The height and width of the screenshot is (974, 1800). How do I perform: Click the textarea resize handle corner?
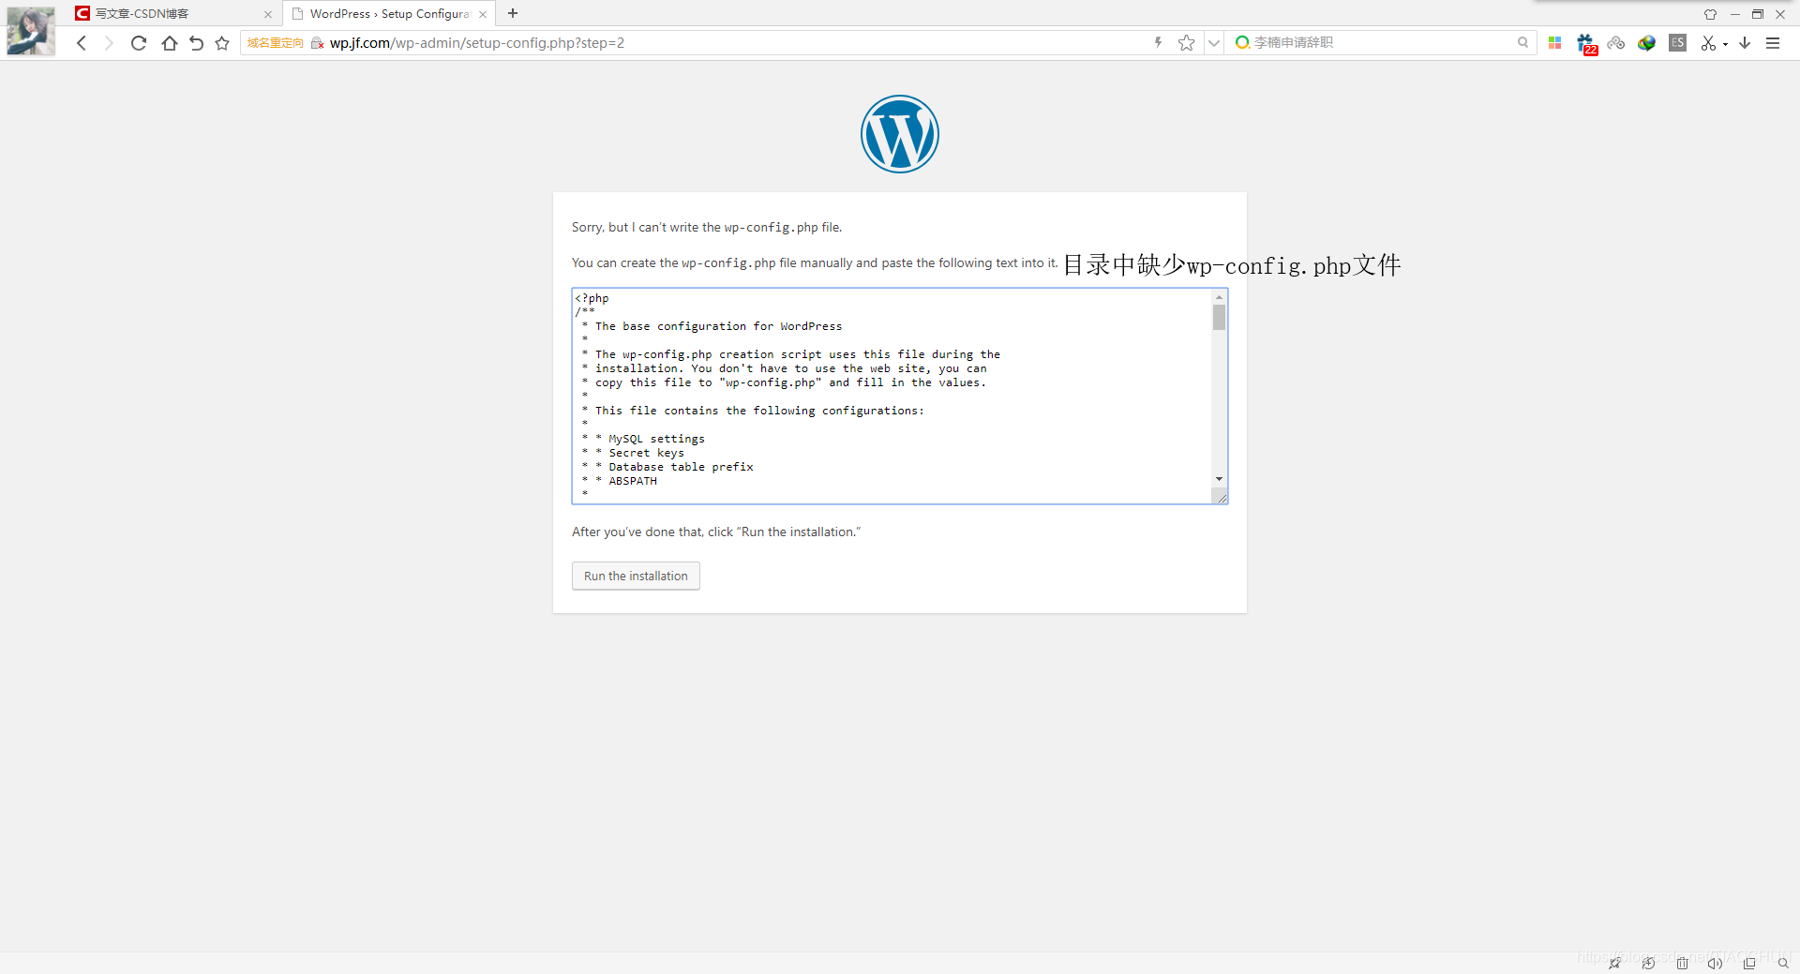1221,497
